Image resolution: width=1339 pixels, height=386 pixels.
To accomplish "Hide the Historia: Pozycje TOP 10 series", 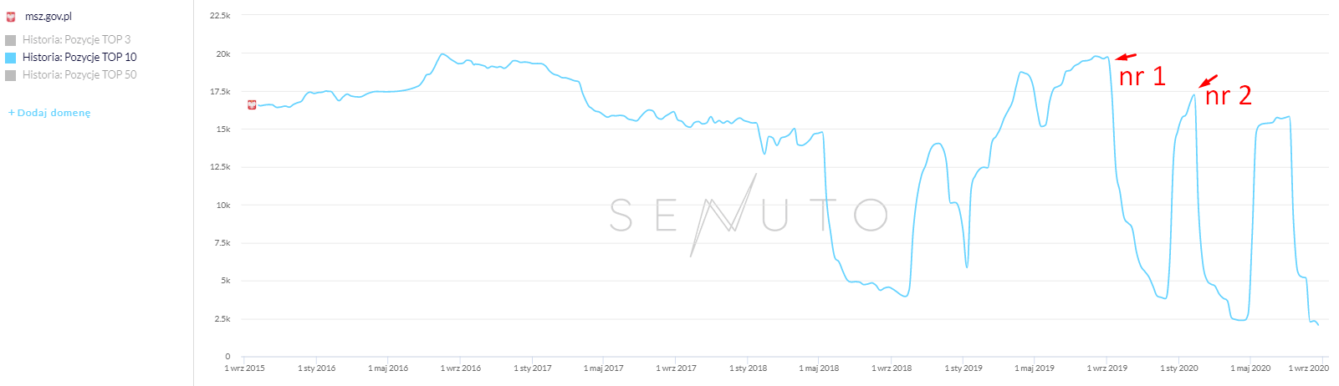I will click(x=79, y=57).
